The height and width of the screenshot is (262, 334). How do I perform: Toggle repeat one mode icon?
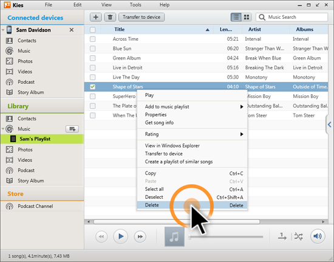pyautogui.click(x=282, y=236)
